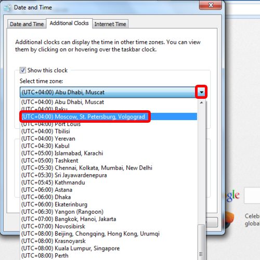This screenshot has height=260, width=260.
Task: Click the Date and Time title bar icon
Action: click(x=7, y=7)
